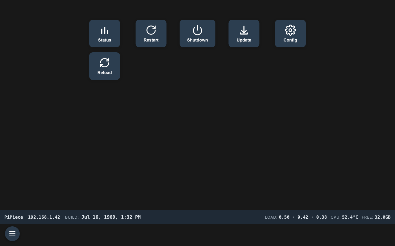Click the PiPiece label in the status bar
This screenshot has width=395, height=246.
point(14,217)
